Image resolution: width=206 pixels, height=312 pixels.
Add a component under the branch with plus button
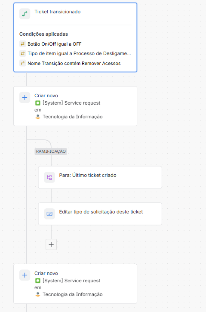[x=51, y=244]
